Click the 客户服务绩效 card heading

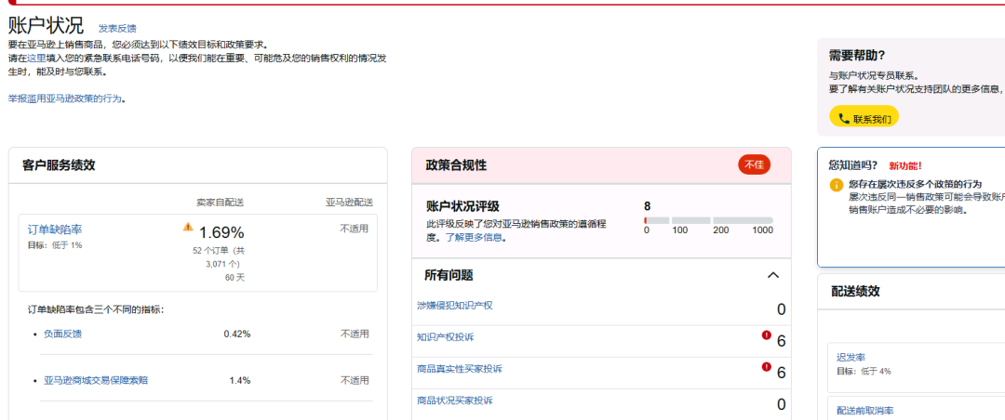[x=59, y=165]
